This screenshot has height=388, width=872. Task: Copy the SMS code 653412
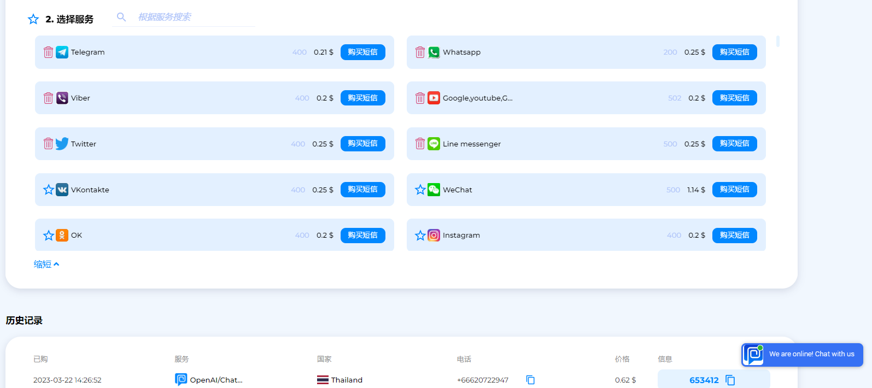[730, 380]
